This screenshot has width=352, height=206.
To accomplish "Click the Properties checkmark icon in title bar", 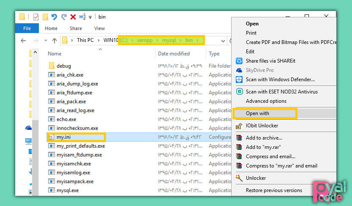I will tap(35, 17).
